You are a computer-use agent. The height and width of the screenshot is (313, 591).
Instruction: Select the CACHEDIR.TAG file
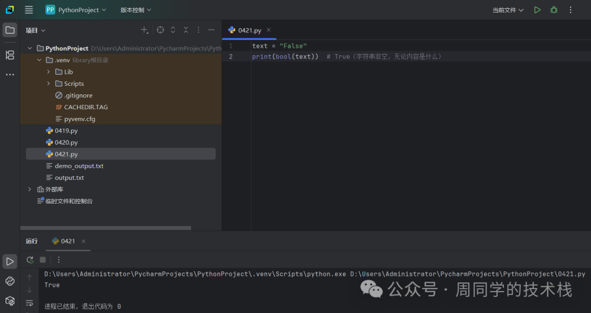(82, 107)
